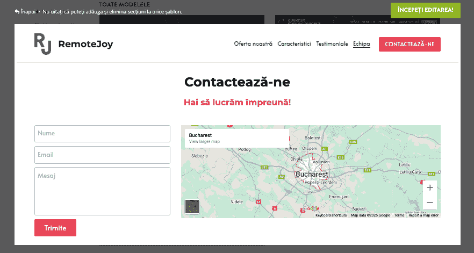Click the Înapoi back arrow link

(25, 12)
